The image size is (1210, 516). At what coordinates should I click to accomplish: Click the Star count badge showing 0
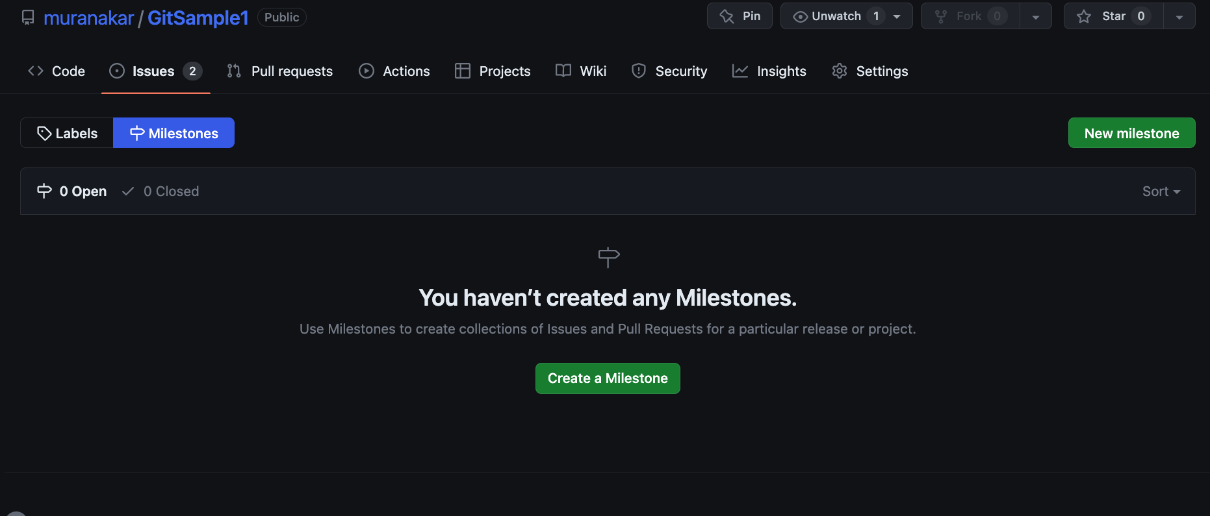1141,16
